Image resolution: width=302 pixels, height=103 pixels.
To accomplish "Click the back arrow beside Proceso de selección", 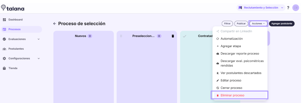I will click(x=55, y=24).
